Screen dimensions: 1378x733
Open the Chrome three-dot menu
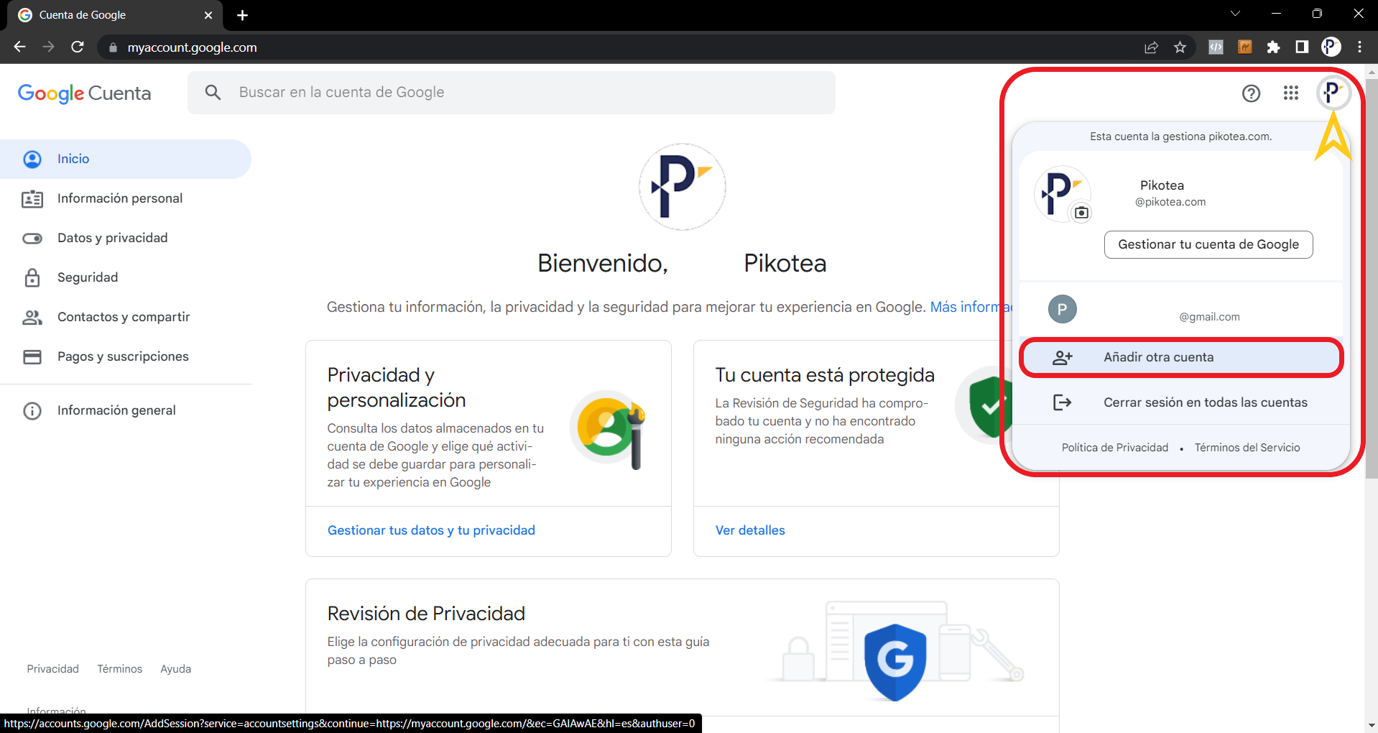pos(1359,47)
